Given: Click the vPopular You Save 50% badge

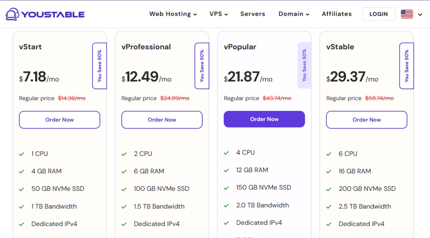Looking at the screenshot, I should pyautogui.click(x=304, y=65).
